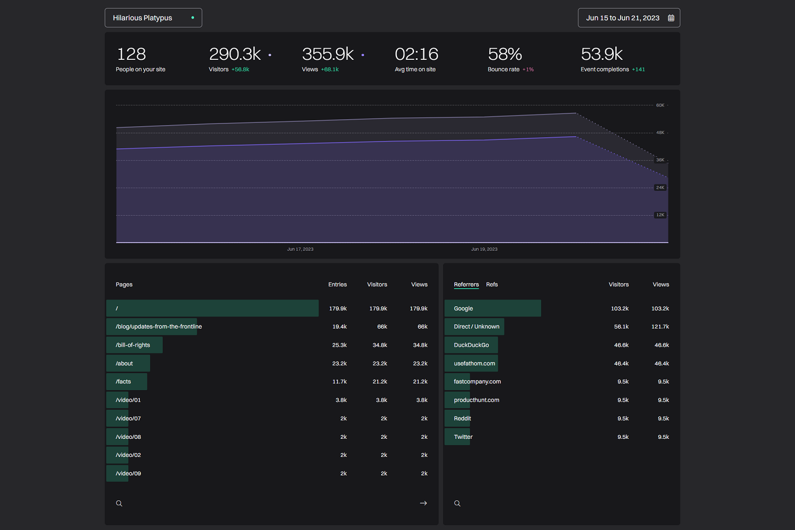Click the 60K chart axis label
This screenshot has width=795, height=530.
[660, 105]
